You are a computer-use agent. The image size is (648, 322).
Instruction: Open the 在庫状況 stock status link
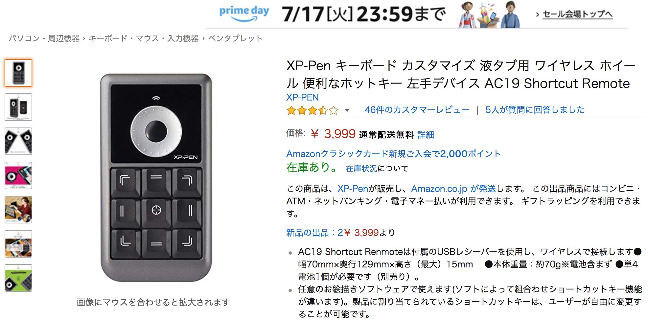[x=361, y=169]
